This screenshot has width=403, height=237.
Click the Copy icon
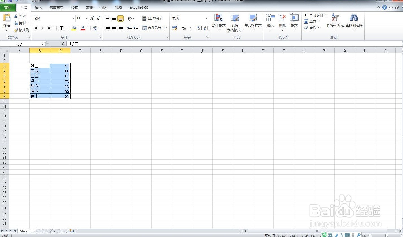pyautogui.click(x=16, y=23)
